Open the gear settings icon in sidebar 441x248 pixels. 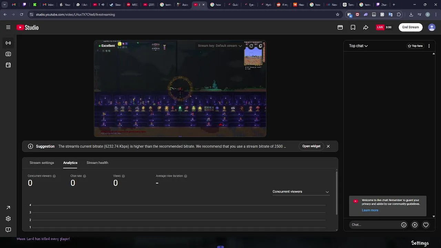(x=8, y=219)
